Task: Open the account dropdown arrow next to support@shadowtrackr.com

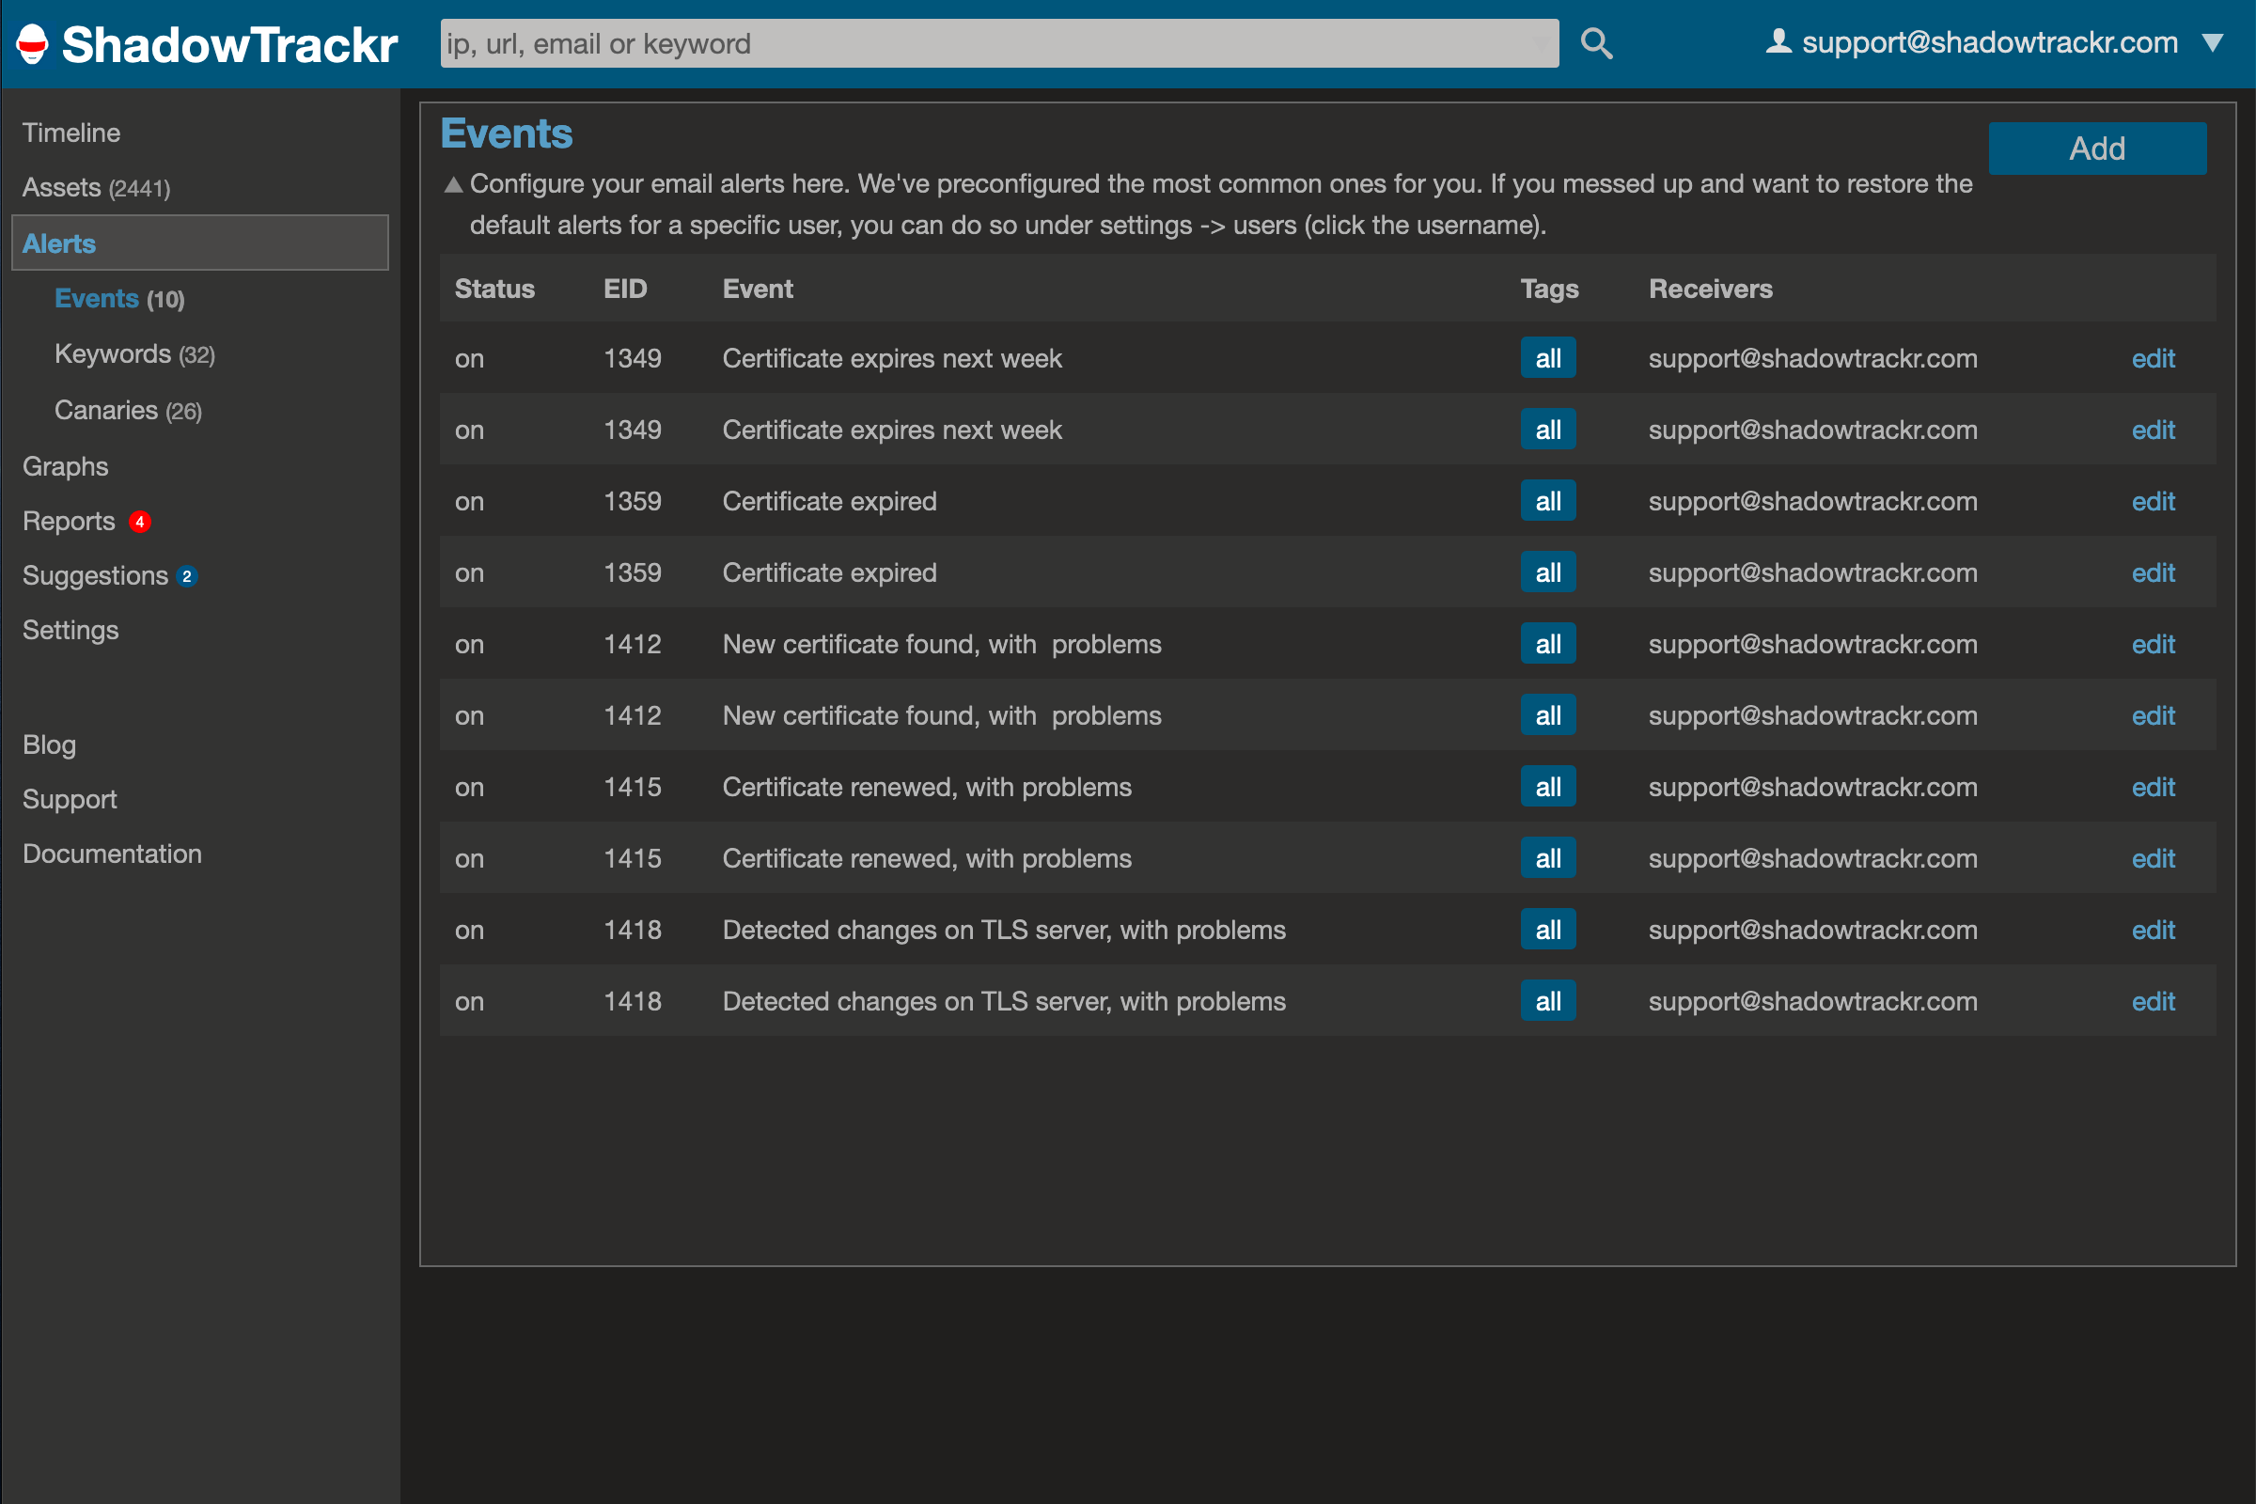Action: (2215, 42)
